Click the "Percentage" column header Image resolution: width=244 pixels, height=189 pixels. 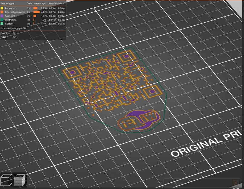[40, 3]
